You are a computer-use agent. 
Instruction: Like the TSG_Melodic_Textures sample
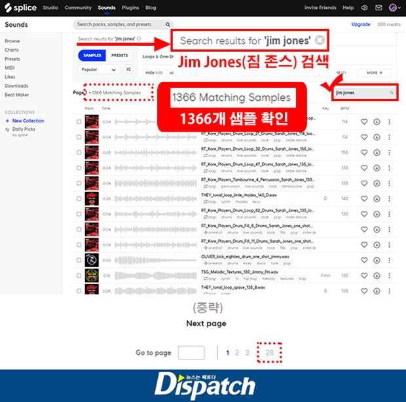click(x=364, y=276)
